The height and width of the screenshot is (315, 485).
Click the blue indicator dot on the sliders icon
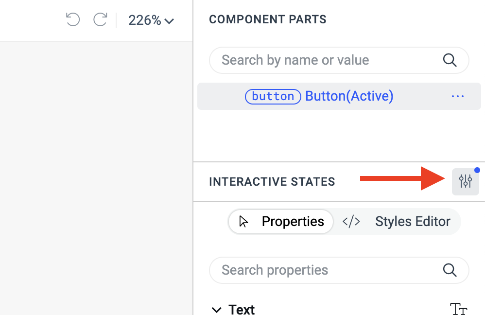point(477,170)
